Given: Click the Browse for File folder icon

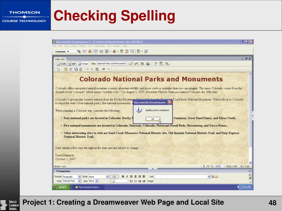Looking at the screenshot, I should (216, 177).
